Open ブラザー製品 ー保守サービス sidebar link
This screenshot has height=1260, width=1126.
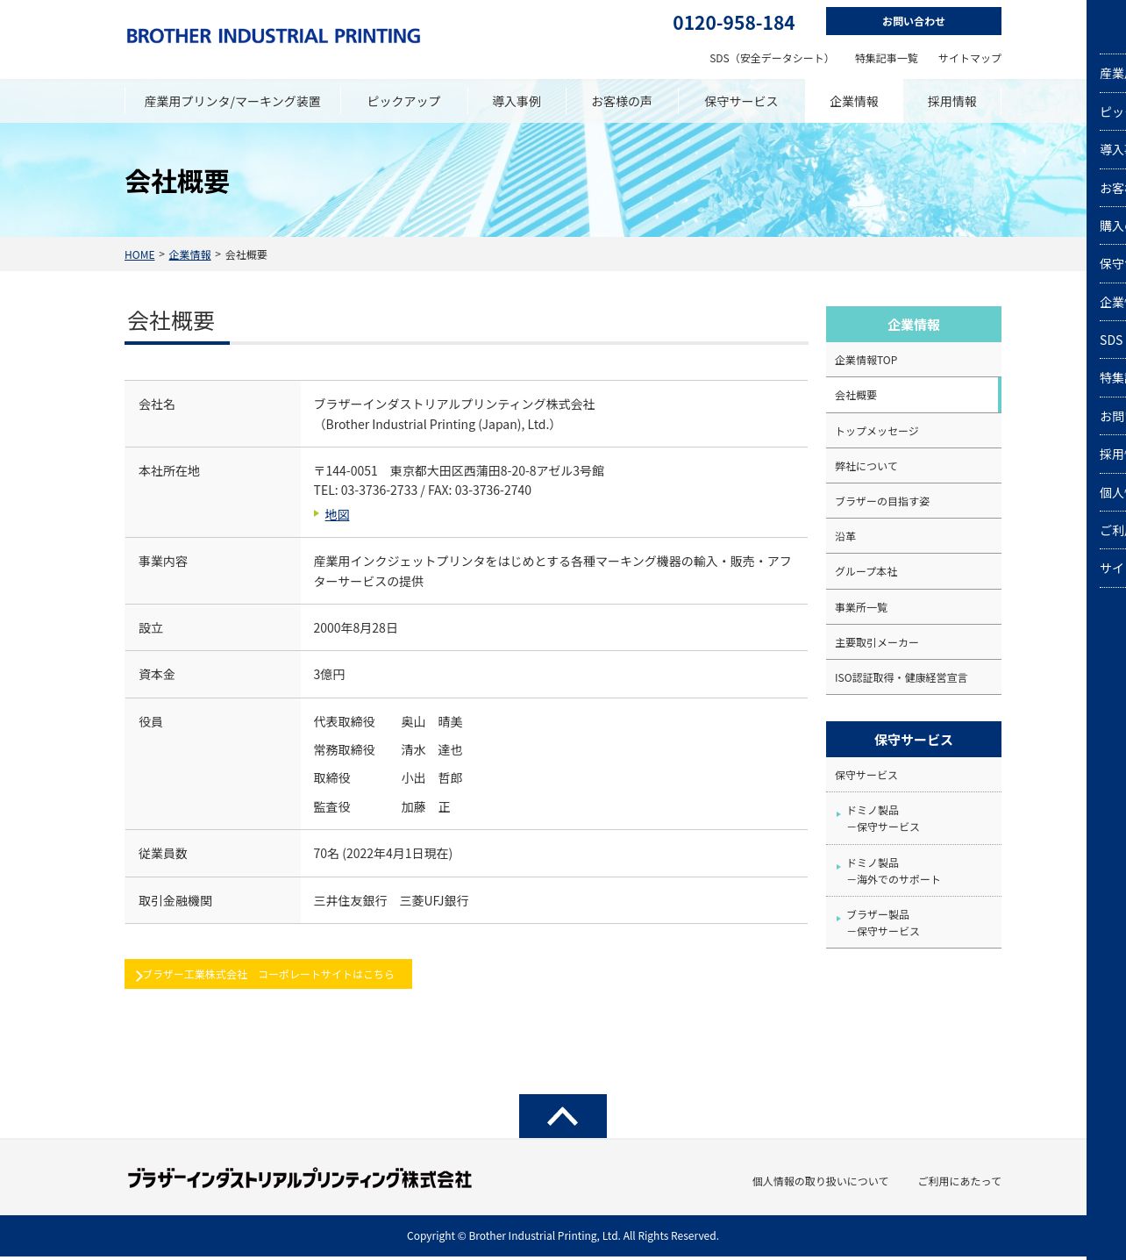(913, 922)
